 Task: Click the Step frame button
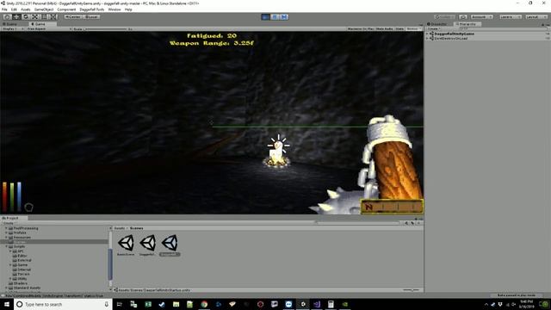(x=284, y=17)
